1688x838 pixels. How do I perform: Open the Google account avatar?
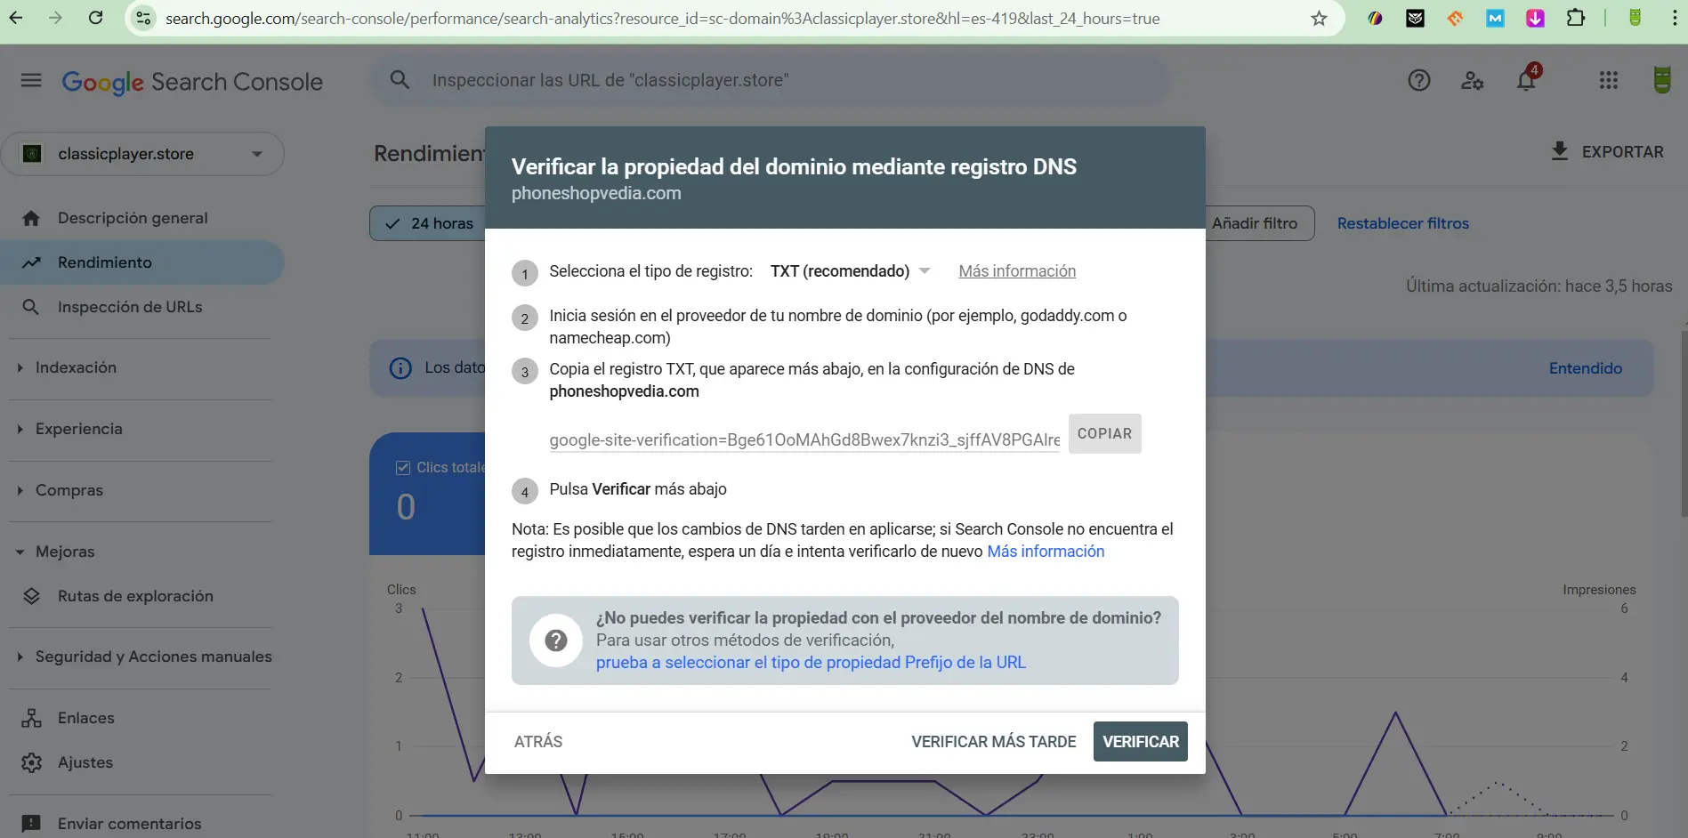tap(1661, 81)
